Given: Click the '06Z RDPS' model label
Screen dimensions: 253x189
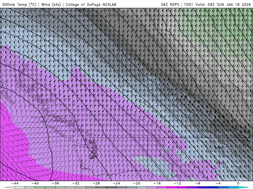Looking at the screenshot, I should [170, 4].
